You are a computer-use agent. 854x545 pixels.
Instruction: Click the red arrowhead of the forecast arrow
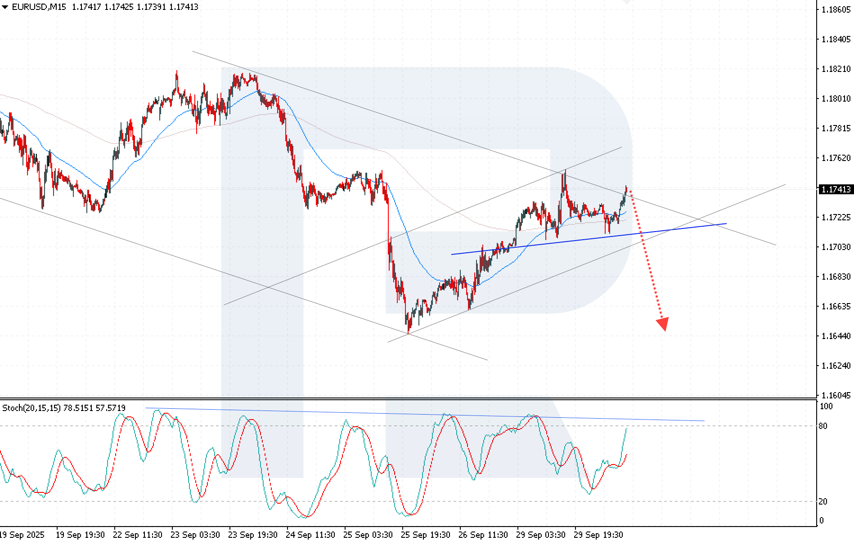662,324
